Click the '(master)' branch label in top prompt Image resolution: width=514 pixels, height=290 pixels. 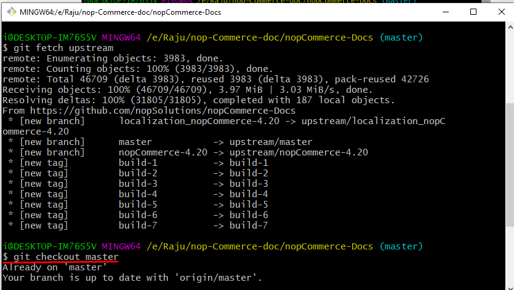[x=401, y=37]
